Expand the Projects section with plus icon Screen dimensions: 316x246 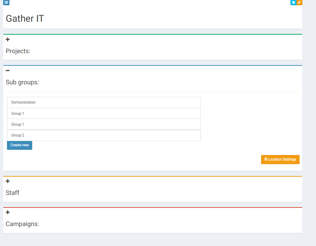click(x=8, y=40)
